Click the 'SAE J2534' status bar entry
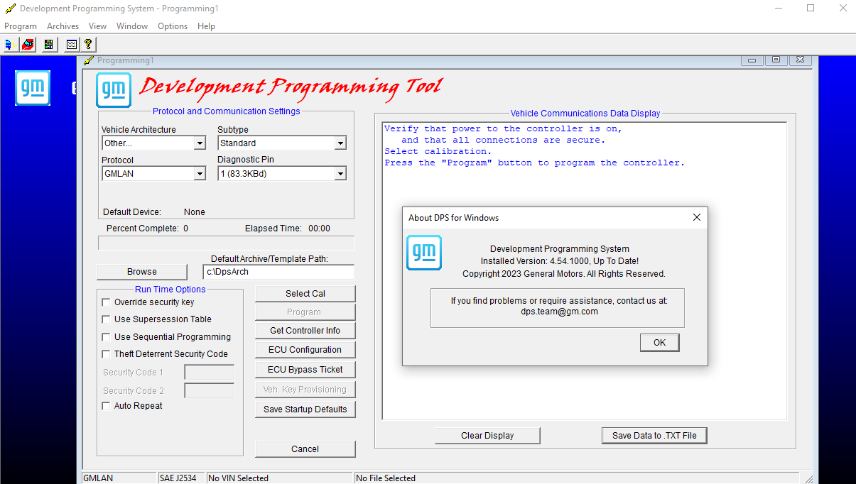 [181, 478]
